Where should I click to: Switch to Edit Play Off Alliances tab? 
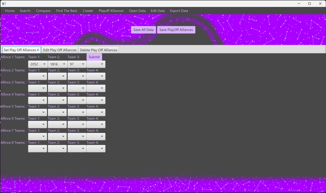[x=60, y=50]
